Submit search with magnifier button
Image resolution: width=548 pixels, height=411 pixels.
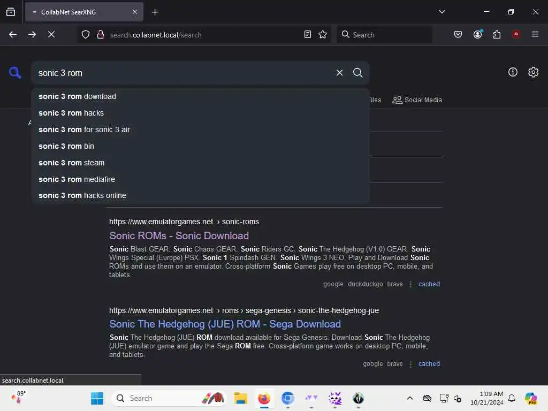point(357,73)
